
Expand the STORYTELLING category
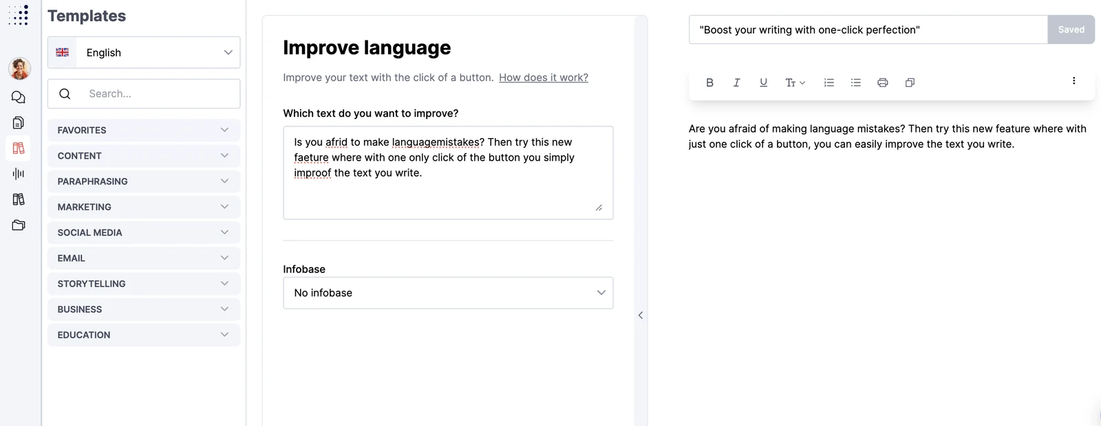point(144,284)
